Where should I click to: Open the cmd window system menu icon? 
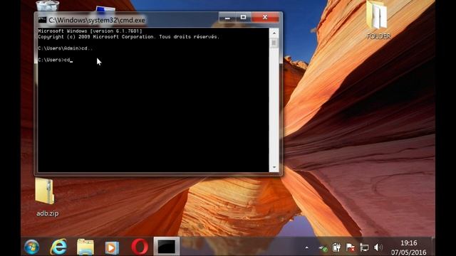click(x=43, y=20)
